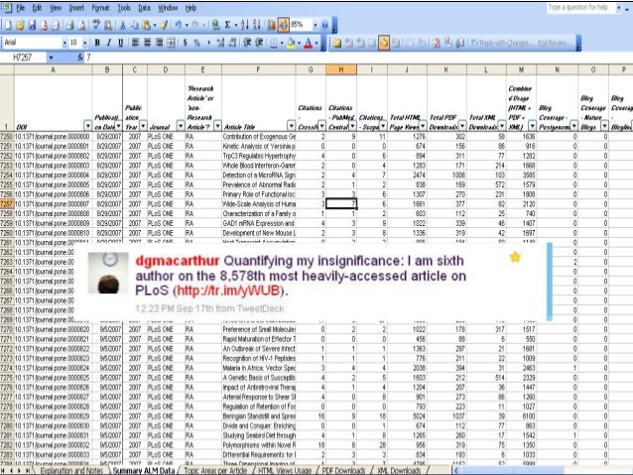Decrease indent in the formatting toolbar
The width and height of the screenshot is (633, 475).
[247, 43]
